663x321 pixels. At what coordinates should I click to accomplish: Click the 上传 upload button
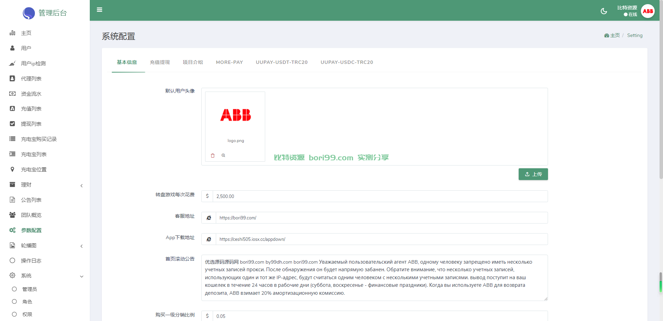click(533, 174)
